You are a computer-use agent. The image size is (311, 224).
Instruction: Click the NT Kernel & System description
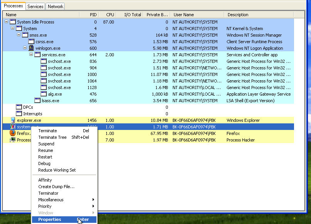point(245,29)
